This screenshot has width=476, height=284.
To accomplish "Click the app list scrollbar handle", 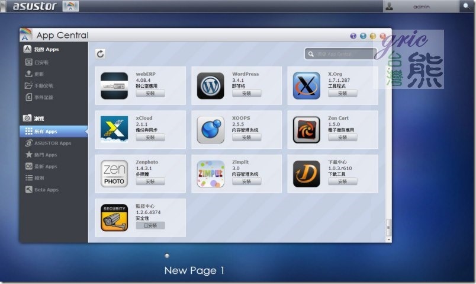I will coord(388,228).
